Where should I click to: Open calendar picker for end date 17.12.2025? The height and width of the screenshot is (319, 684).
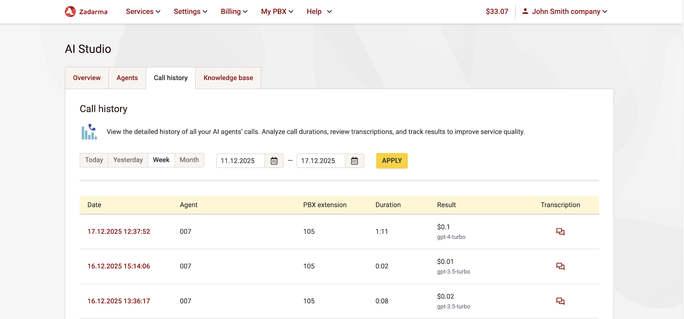[354, 161]
